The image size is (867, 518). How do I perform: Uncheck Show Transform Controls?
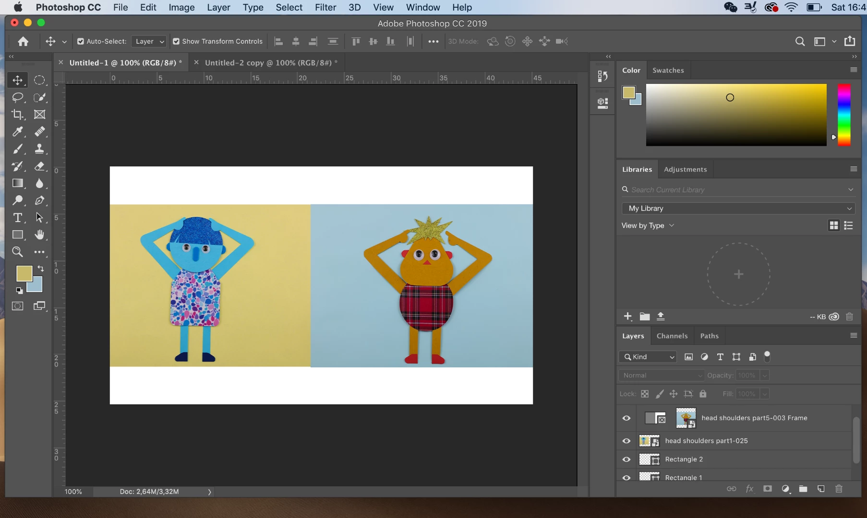(176, 41)
